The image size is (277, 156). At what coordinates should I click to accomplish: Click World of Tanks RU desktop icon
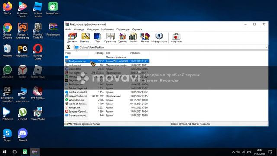38,31
